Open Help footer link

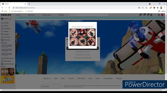coord(90,79)
